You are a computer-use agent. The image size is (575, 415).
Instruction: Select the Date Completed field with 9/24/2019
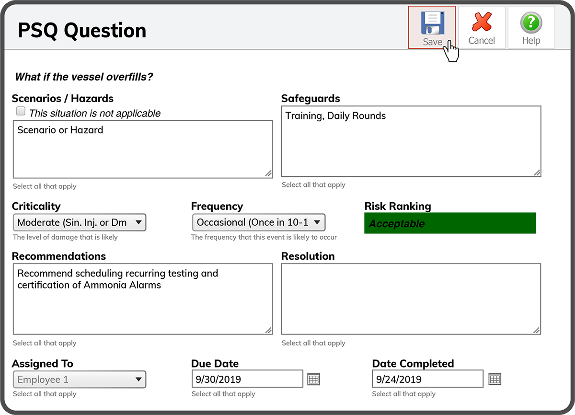coord(427,379)
